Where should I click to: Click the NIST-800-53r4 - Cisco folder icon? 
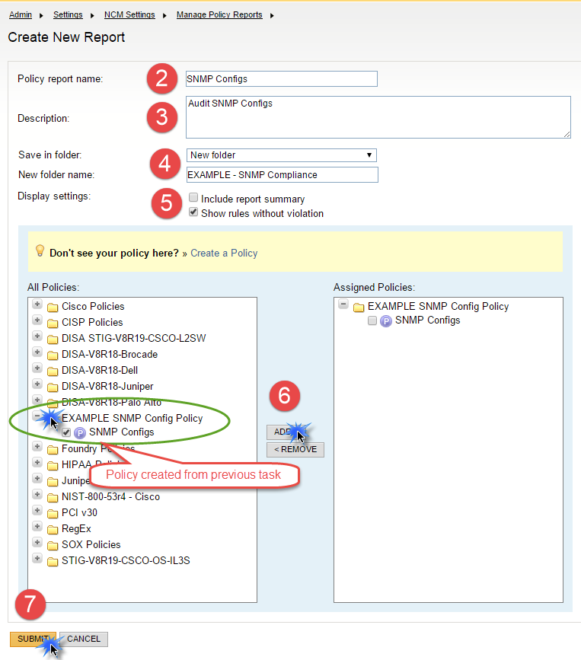click(53, 498)
